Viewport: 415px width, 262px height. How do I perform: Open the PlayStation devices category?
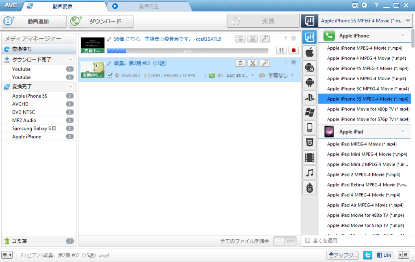(309, 97)
